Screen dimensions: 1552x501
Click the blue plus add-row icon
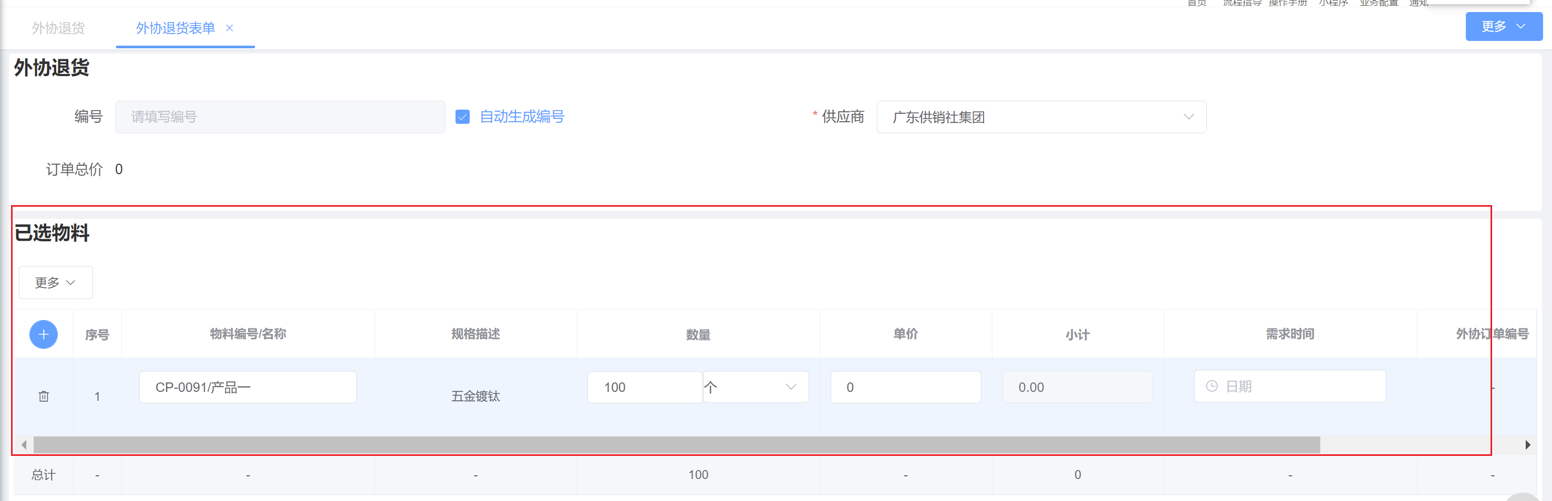click(x=44, y=334)
